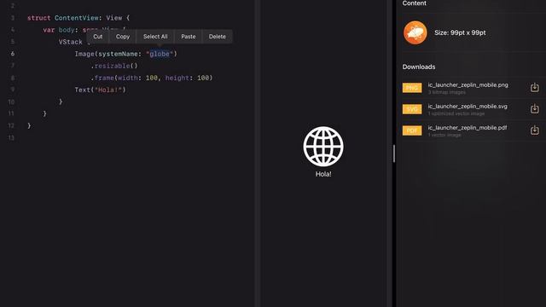Download ic_launcher_zeplin_mobile.pdf
The height and width of the screenshot is (307, 546).
tap(535, 130)
